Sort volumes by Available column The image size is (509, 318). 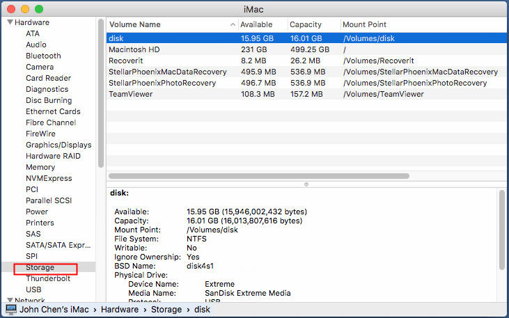256,24
